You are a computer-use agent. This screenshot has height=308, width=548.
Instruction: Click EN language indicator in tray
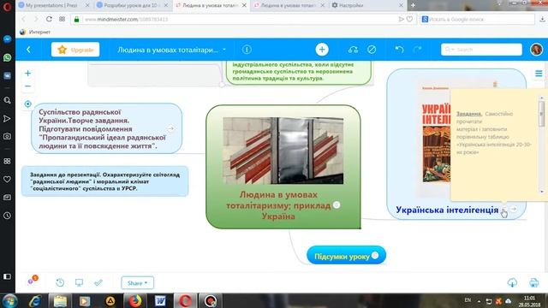coord(468,300)
